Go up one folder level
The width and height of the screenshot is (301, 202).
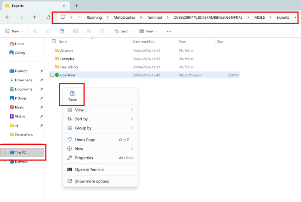35,17
